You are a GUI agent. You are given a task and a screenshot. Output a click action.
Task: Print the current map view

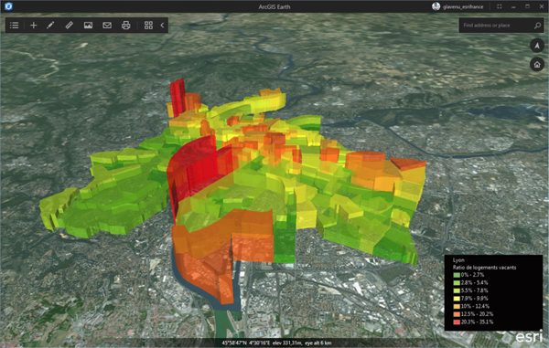tap(126, 26)
